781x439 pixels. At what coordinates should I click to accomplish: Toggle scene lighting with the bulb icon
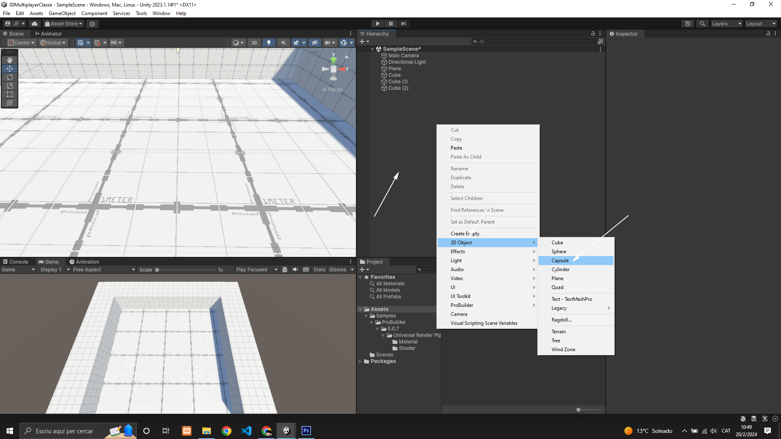268,43
